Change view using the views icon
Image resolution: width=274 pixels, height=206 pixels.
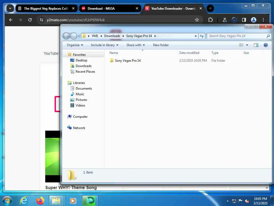point(241,45)
